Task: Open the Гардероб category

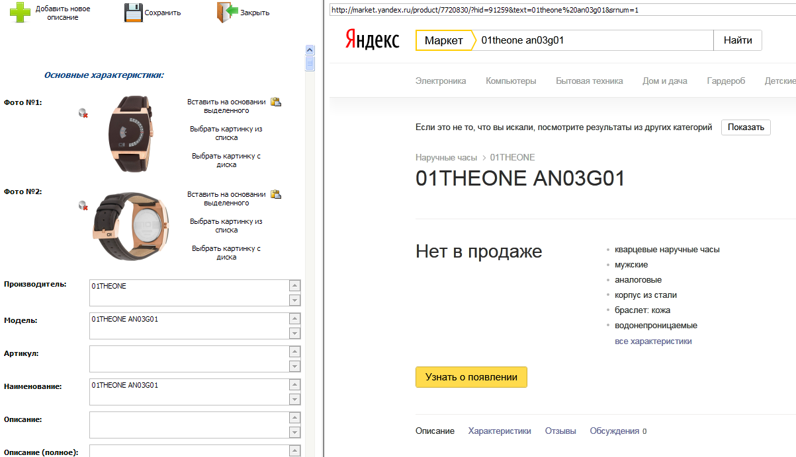Action: (x=726, y=81)
